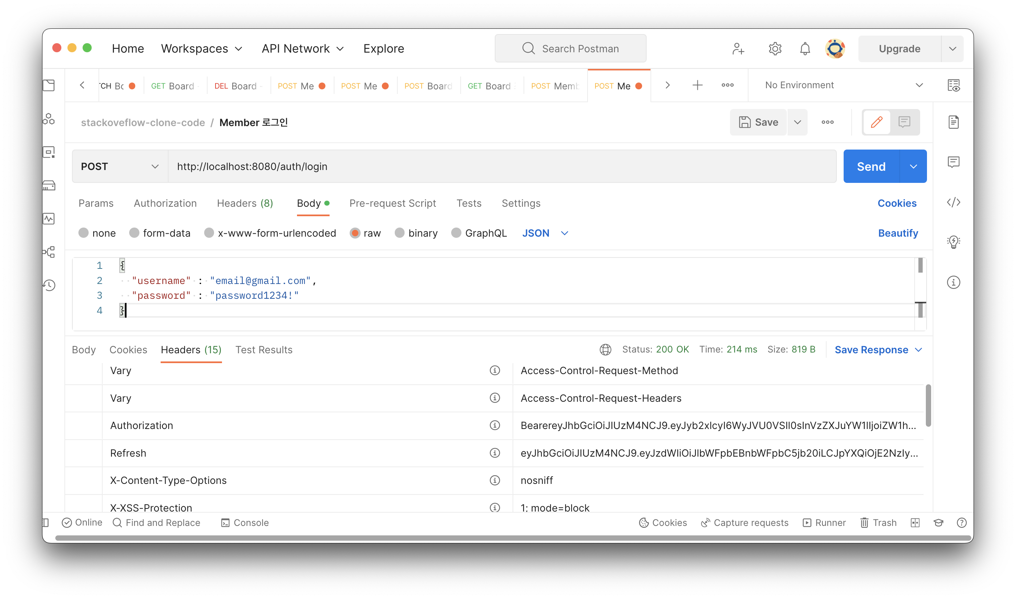Switch to the Authorization request tab
Screen dimensions: 1016x599
pyautogui.click(x=165, y=203)
